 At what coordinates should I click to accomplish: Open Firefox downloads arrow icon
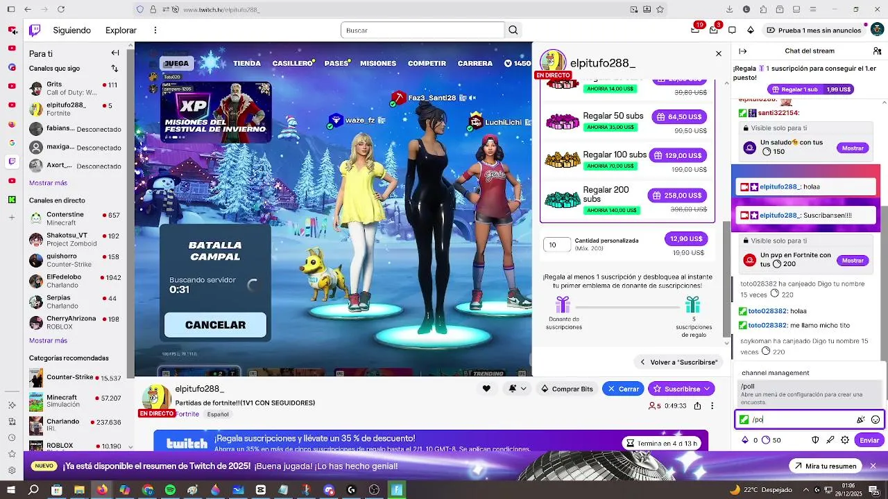tap(730, 10)
